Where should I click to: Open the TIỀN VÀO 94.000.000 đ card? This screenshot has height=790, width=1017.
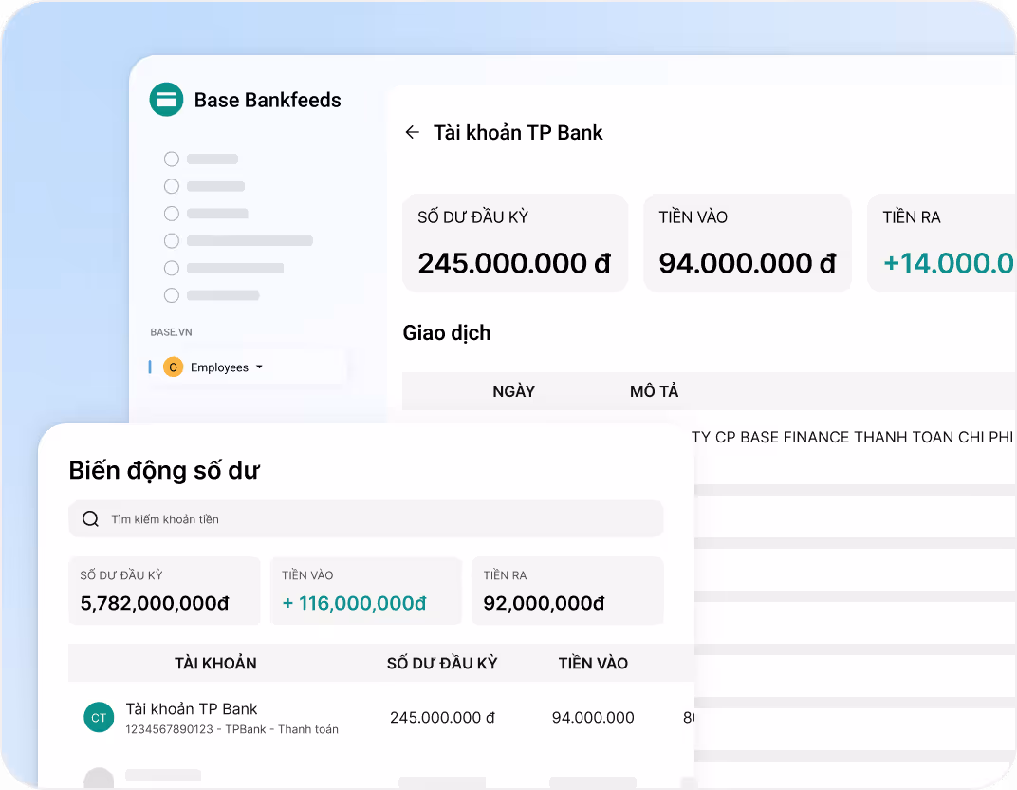[748, 243]
